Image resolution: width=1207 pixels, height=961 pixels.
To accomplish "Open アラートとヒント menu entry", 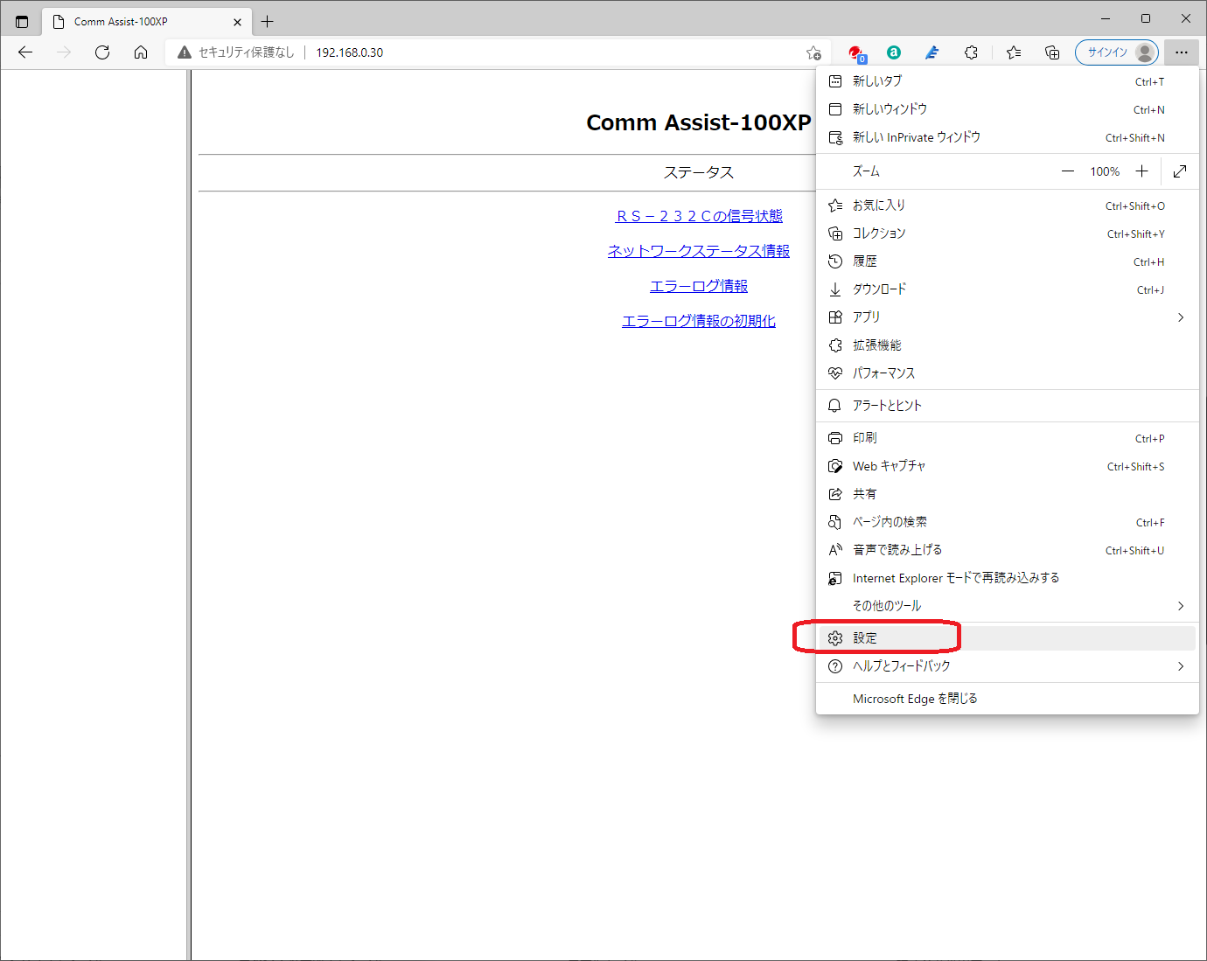I will pyautogui.click(x=1007, y=406).
